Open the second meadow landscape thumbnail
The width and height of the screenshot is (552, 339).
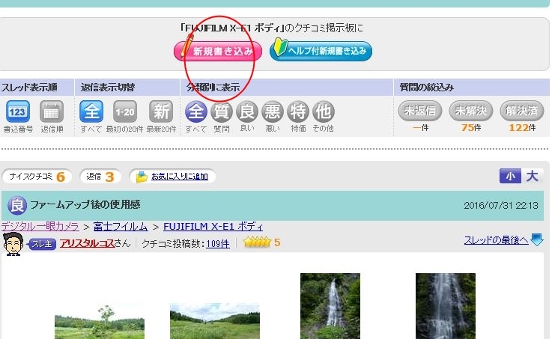(x=215, y=321)
